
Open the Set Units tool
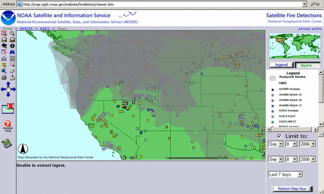tap(12, 59)
